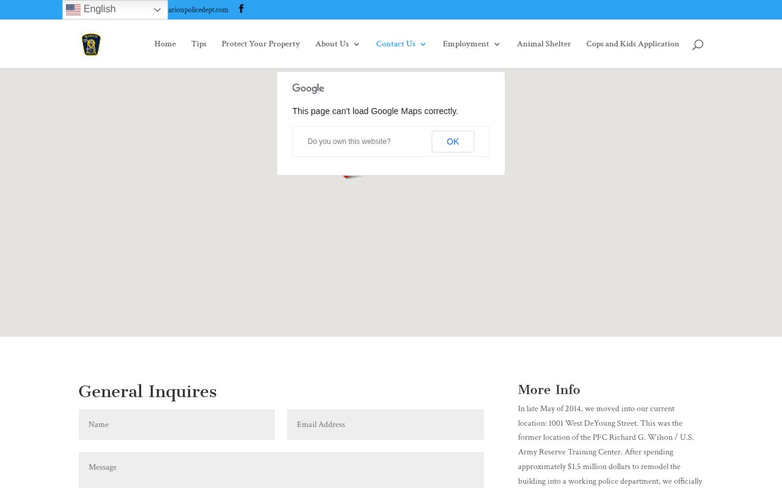Viewport: 782px width, 488px height.
Task: Click into the Message text area
Action: coord(281,470)
